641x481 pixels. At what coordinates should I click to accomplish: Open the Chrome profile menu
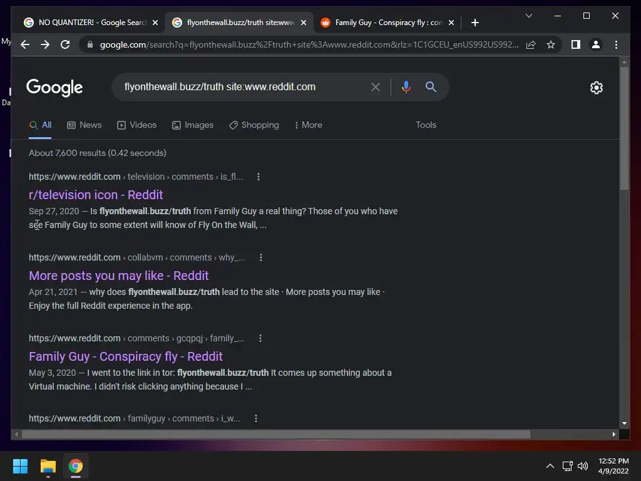tap(596, 44)
